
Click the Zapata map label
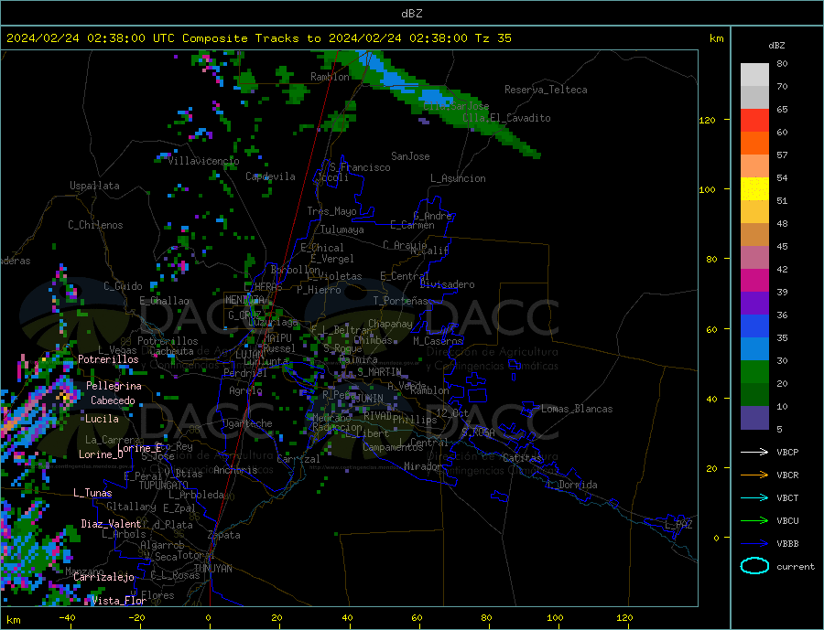click(x=224, y=535)
